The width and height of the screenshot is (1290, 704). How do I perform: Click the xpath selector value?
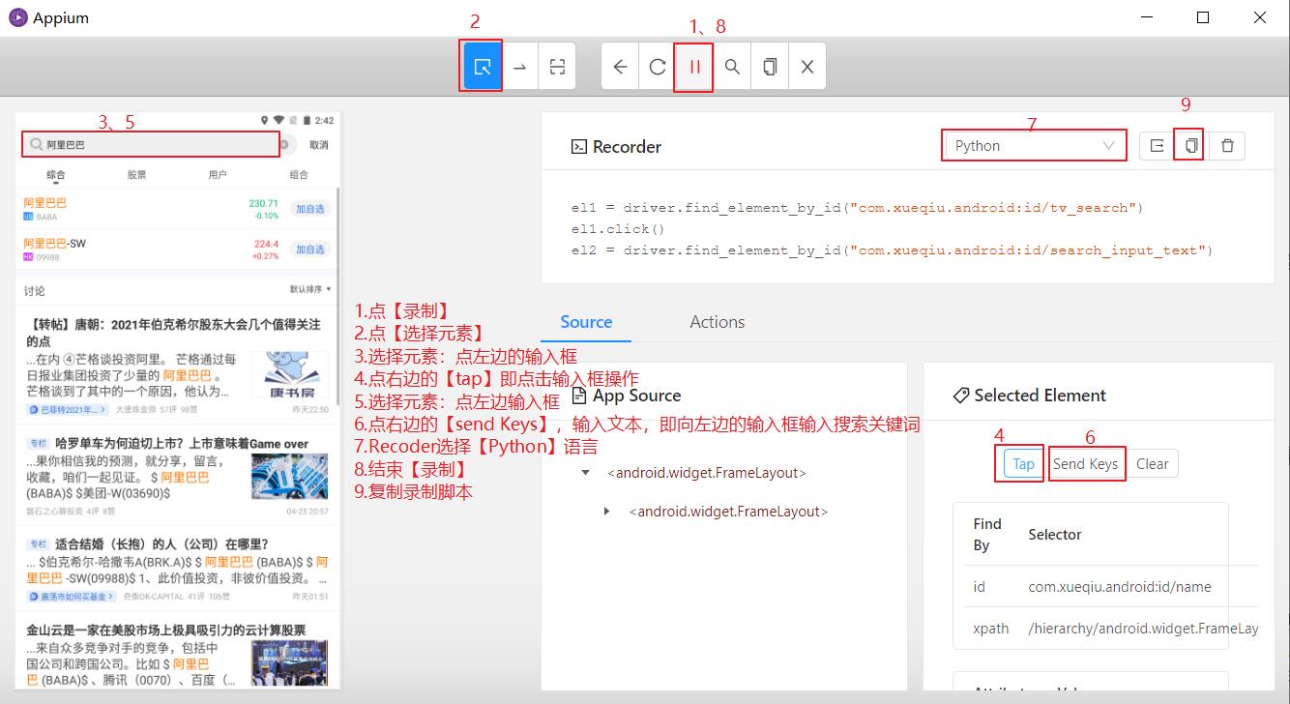1143,629
